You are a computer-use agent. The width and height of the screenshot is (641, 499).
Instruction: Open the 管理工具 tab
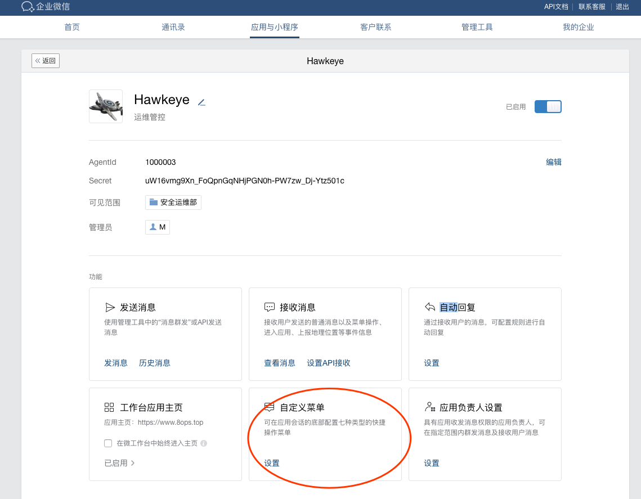tap(477, 27)
